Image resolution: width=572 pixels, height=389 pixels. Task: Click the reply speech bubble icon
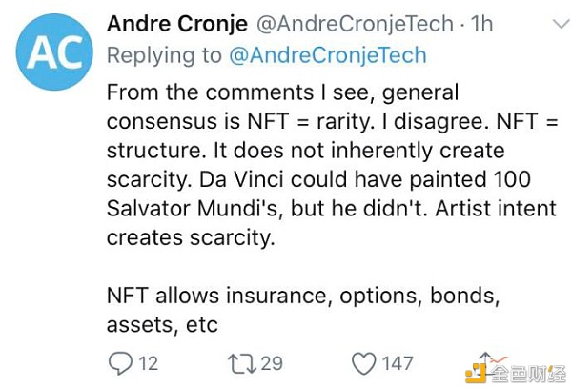click(x=120, y=363)
